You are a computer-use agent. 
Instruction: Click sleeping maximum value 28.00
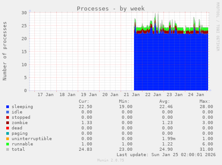click(206, 107)
